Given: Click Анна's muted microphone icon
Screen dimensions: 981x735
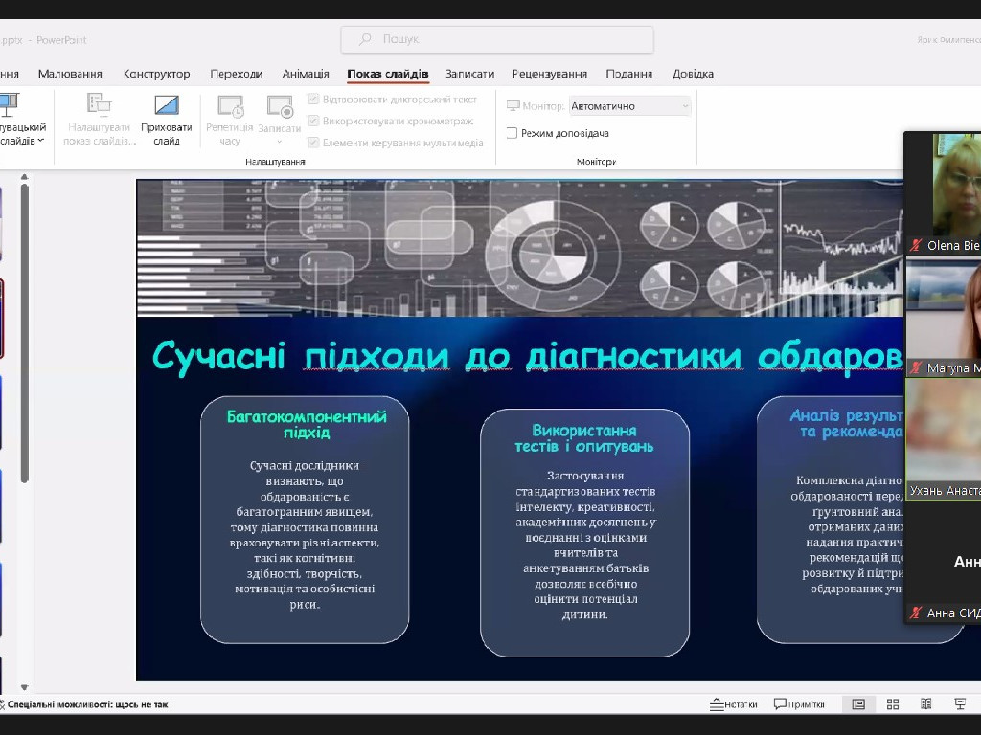Looking at the screenshot, I should coord(916,613).
